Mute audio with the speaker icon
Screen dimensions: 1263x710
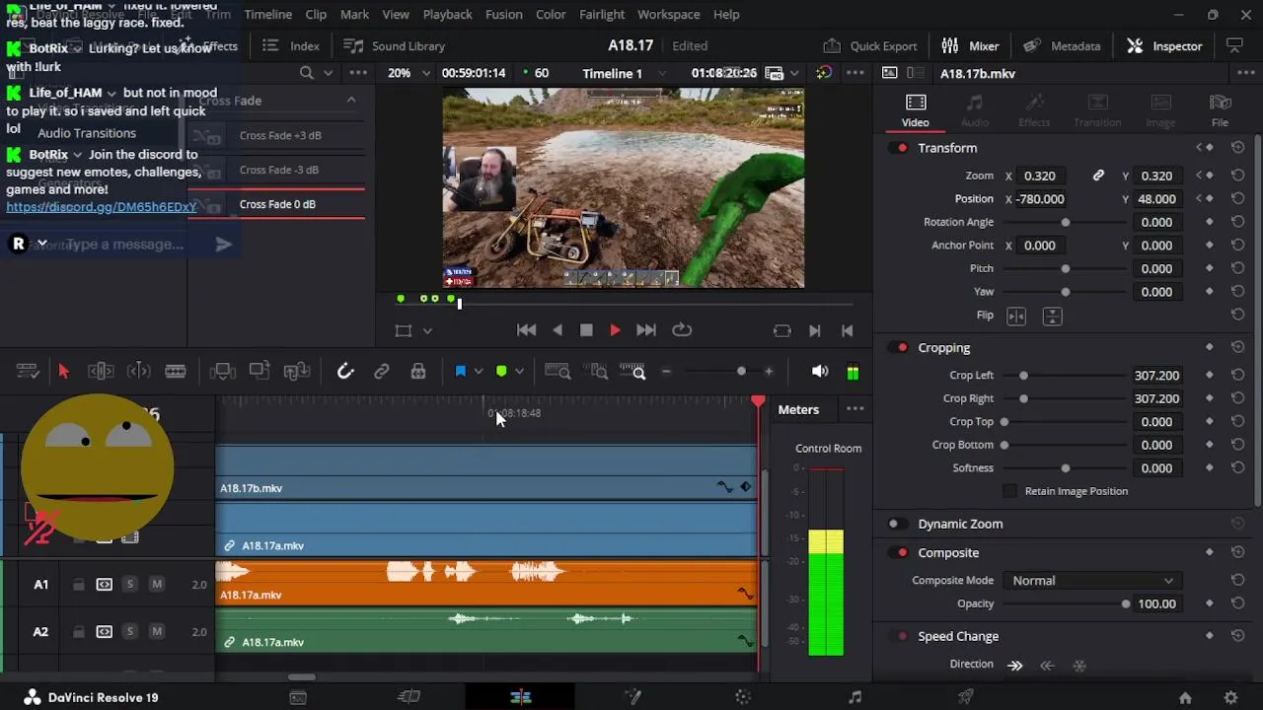pos(819,371)
